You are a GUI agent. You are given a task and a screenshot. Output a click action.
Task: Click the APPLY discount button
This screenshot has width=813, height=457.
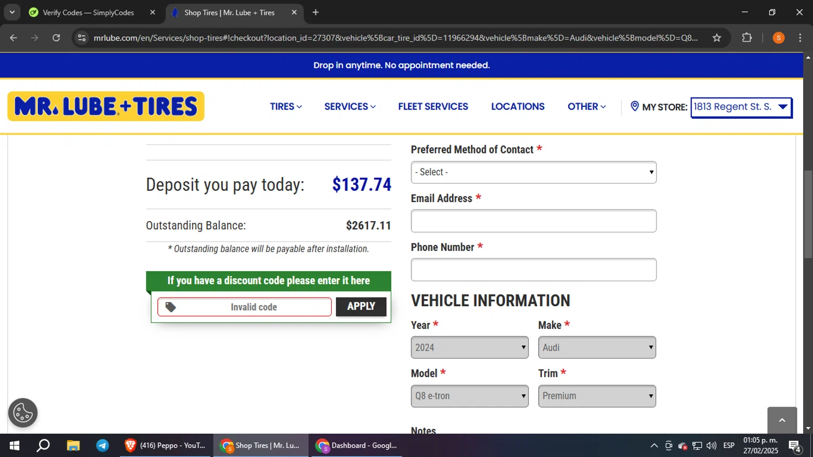click(361, 307)
